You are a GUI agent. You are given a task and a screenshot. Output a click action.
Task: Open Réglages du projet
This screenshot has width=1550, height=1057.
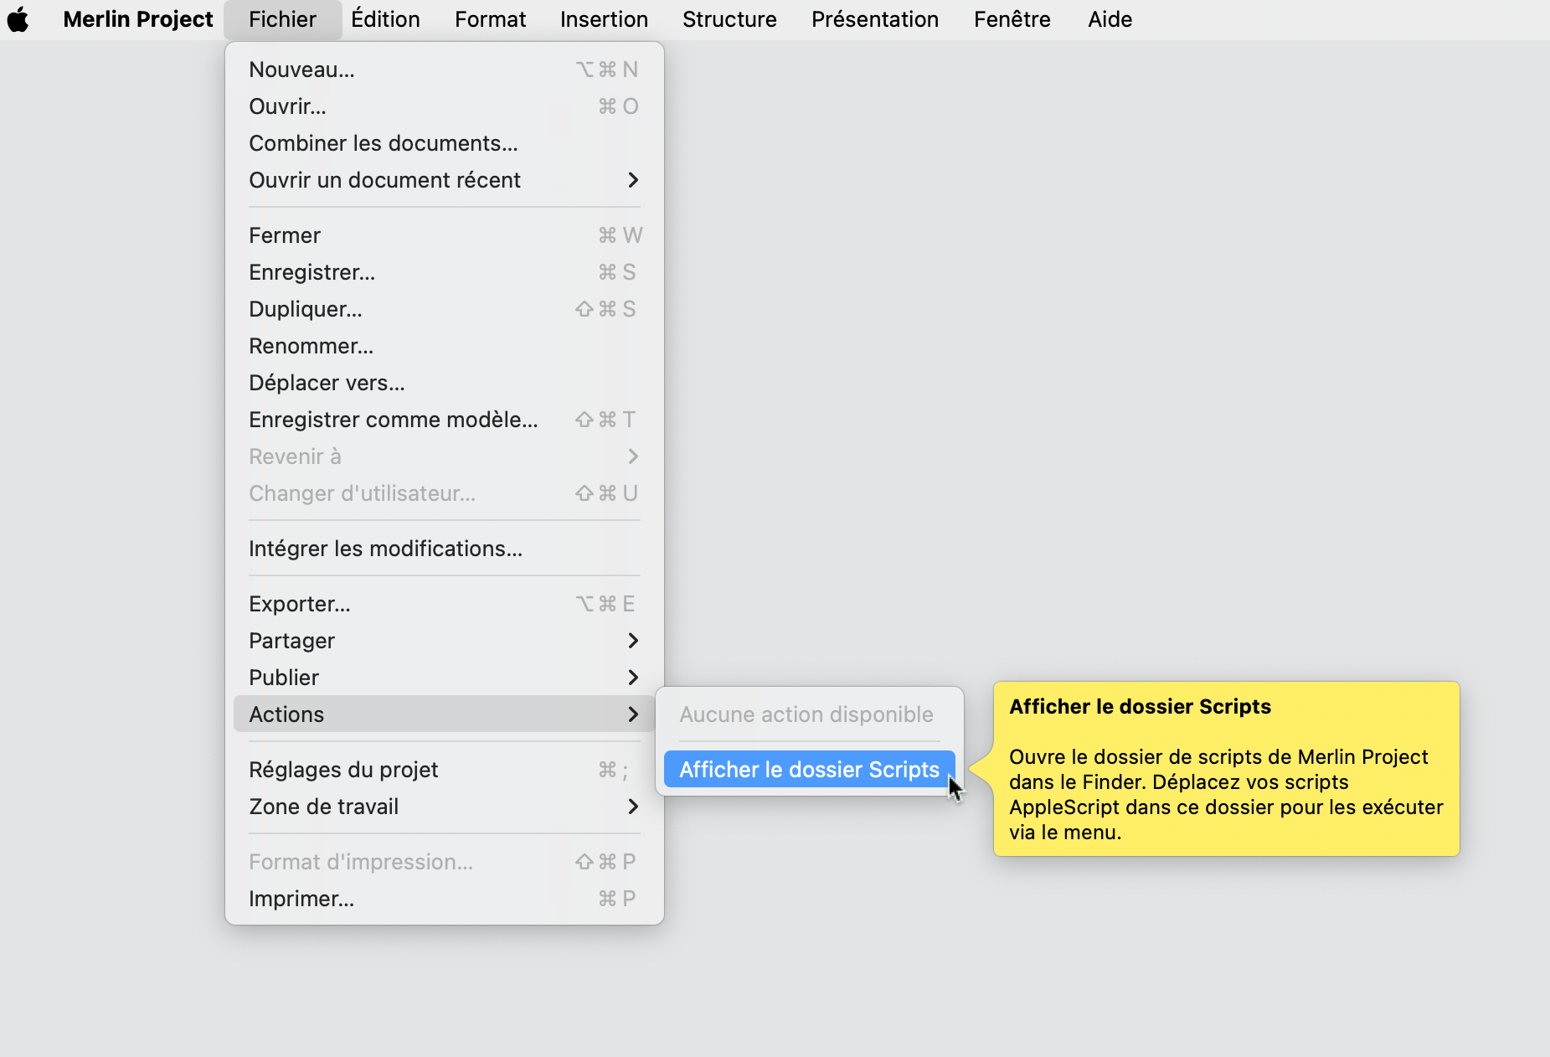coord(444,770)
